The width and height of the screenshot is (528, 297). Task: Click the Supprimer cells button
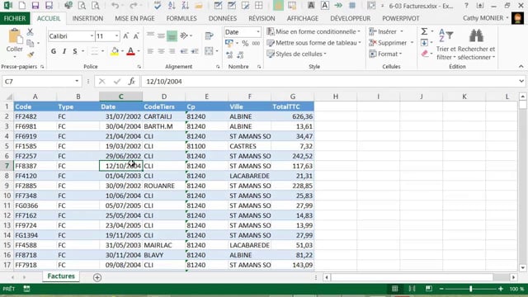click(391, 43)
